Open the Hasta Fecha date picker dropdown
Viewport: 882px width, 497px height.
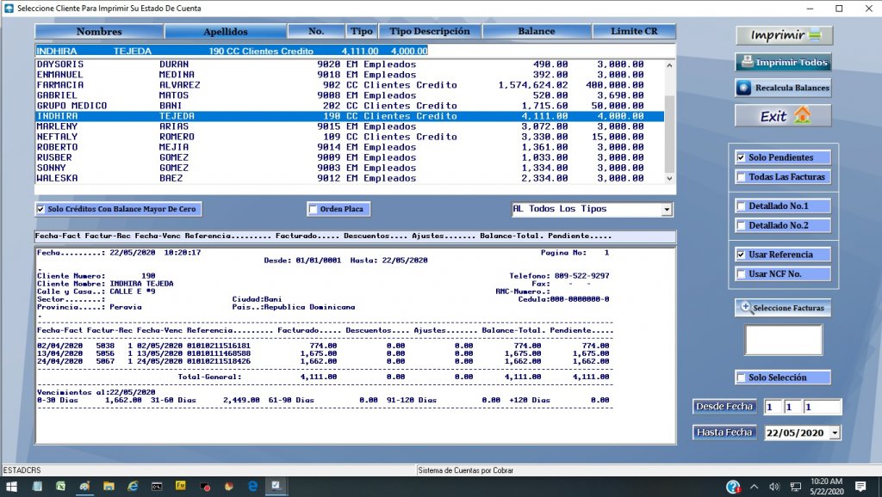(x=834, y=433)
